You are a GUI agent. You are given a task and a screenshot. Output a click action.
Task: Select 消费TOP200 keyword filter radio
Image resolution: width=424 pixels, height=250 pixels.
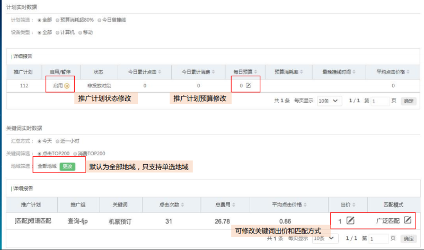click(x=74, y=154)
